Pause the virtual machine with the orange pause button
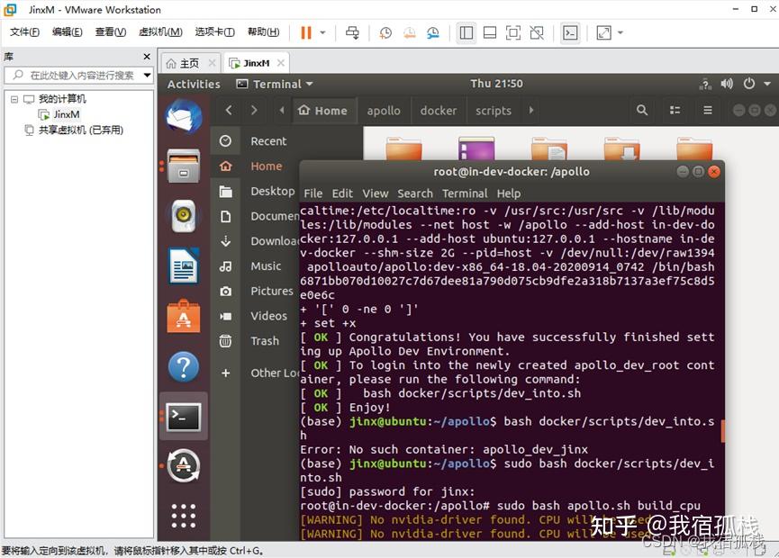The image size is (779, 558). point(306,32)
